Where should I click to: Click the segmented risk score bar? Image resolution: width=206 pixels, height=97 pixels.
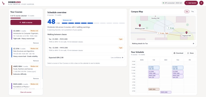pos(93,23)
